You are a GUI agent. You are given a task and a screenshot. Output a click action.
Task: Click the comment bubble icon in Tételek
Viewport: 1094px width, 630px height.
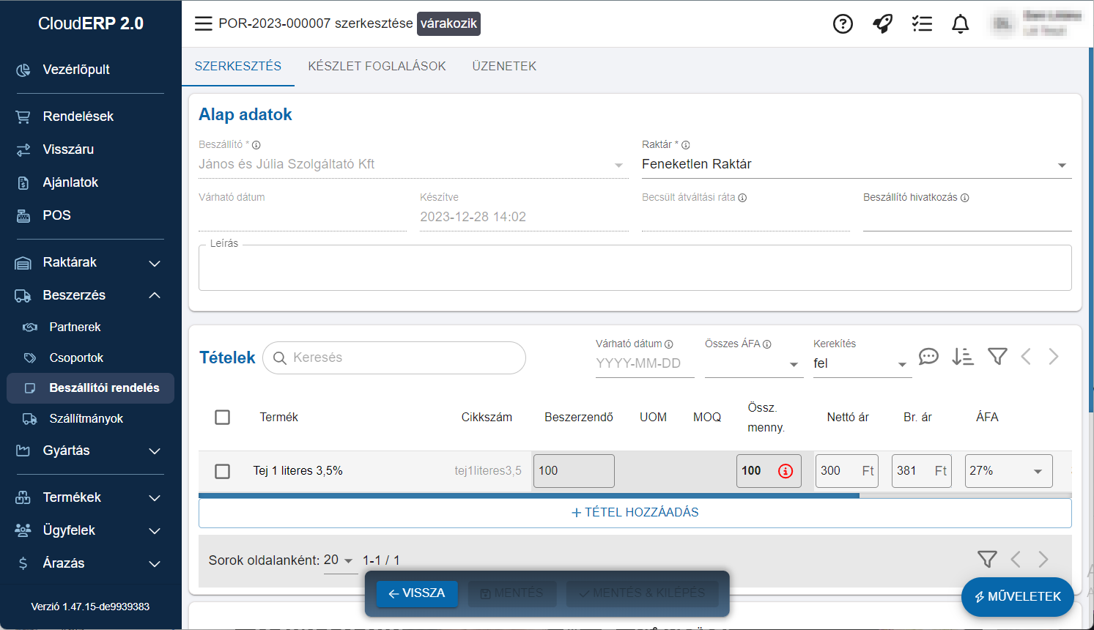(928, 357)
